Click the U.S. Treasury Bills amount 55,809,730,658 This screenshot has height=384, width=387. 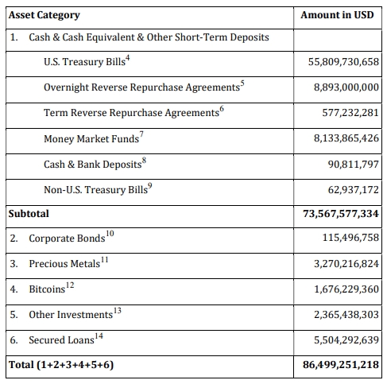343,62
